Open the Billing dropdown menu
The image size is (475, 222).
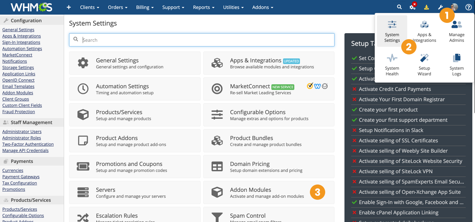click(145, 7)
